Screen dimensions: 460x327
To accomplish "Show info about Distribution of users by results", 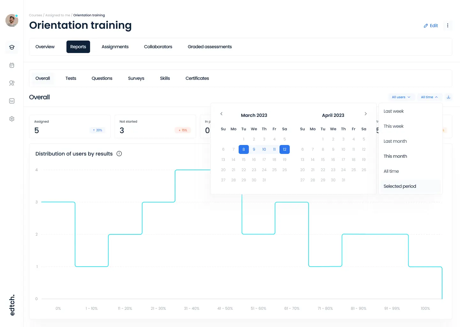I will (x=119, y=154).
